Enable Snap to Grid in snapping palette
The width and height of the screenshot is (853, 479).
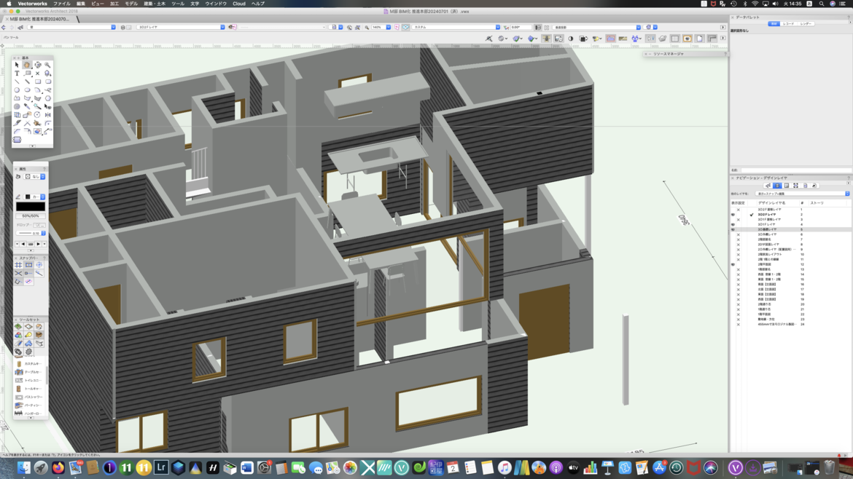coord(18,265)
